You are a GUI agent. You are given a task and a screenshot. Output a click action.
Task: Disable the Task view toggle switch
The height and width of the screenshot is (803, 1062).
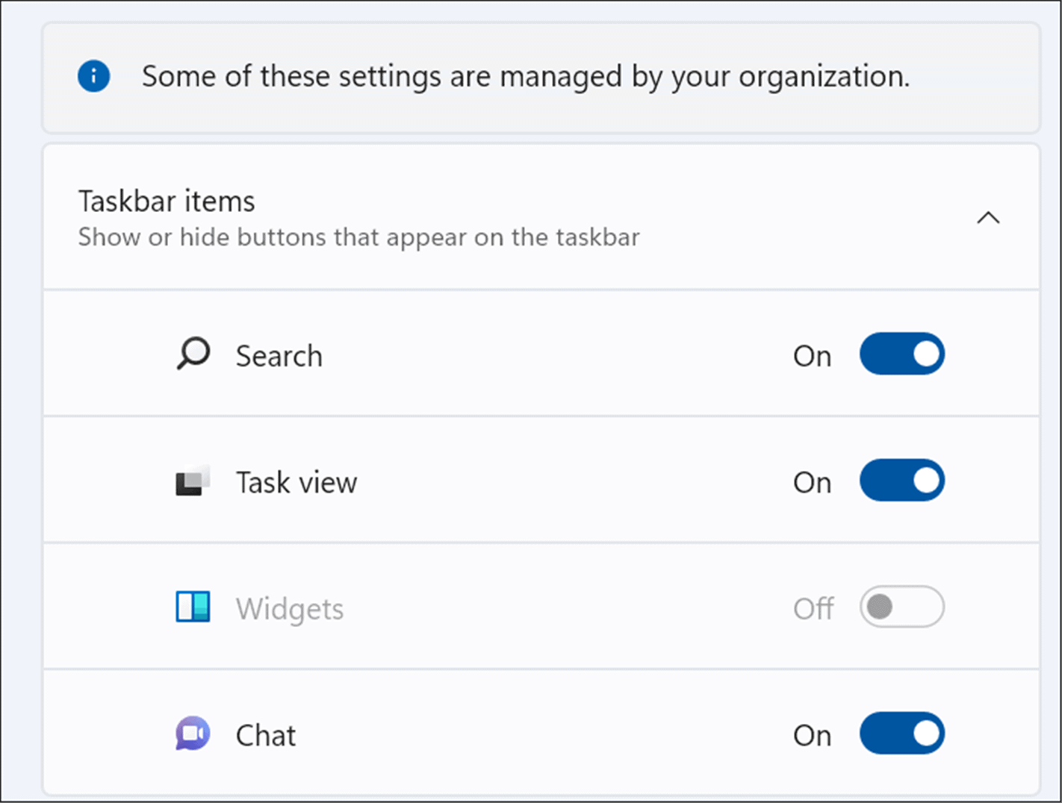(x=901, y=481)
